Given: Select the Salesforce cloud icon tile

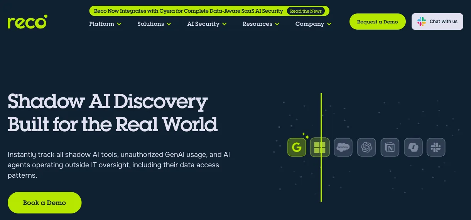Looking at the screenshot, I should (x=343, y=147).
